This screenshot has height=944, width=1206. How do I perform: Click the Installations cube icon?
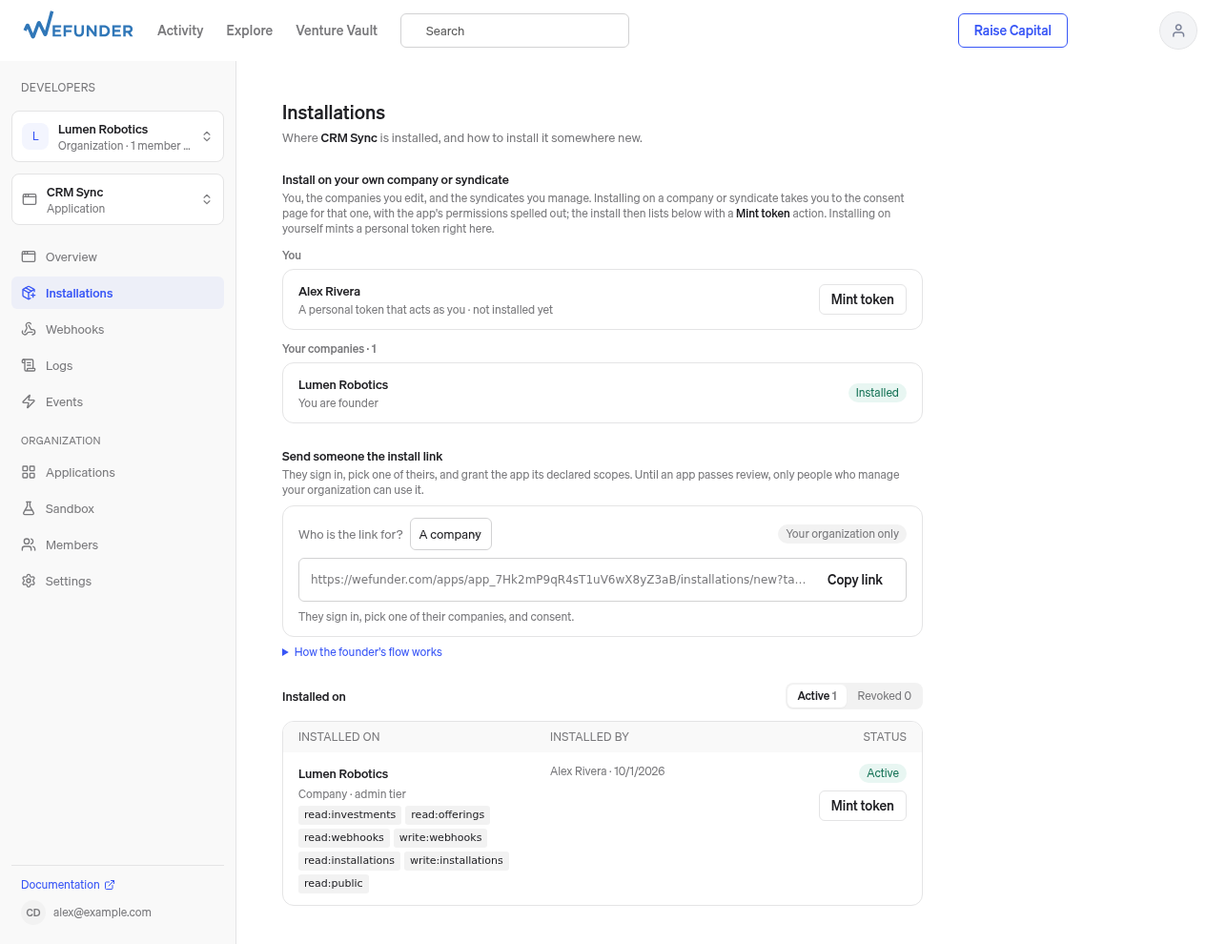click(29, 293)
